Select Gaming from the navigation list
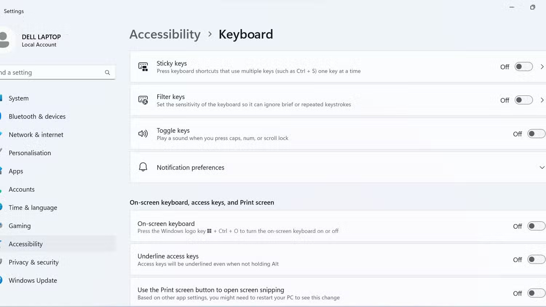Image resolution: width=546 pixels, height=307 pixels. [x=20, y=226]
